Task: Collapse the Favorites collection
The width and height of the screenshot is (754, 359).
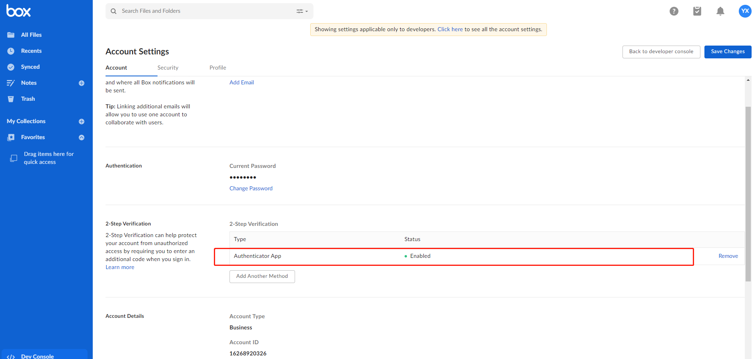Action: (82, 138)
